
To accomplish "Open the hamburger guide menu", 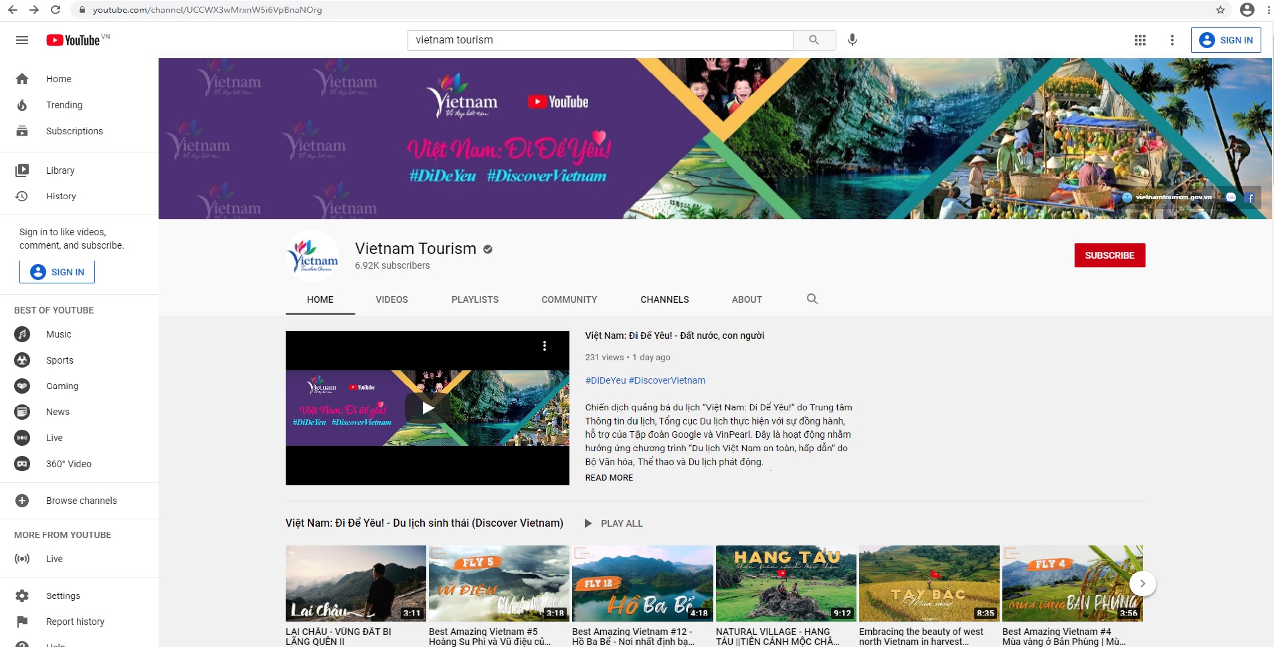I will point(22,40).
